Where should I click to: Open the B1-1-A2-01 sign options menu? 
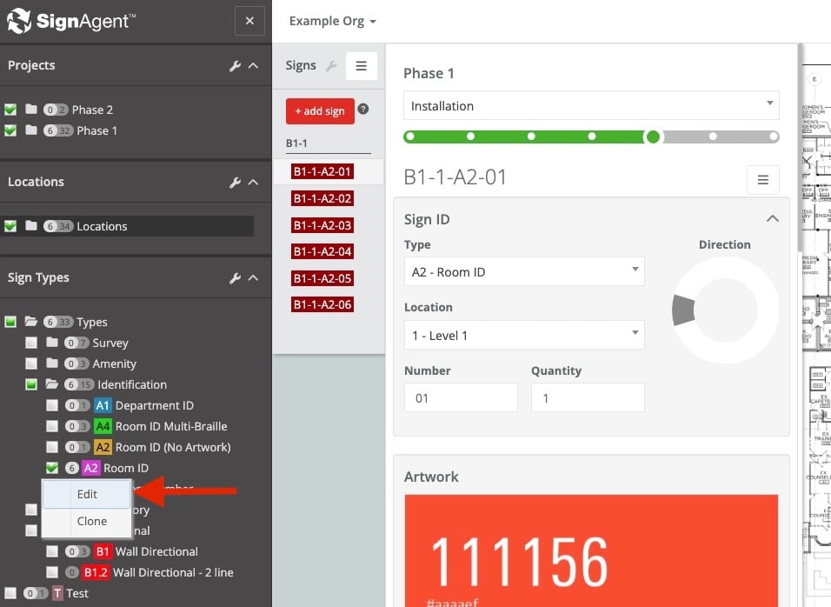(762, 180)
